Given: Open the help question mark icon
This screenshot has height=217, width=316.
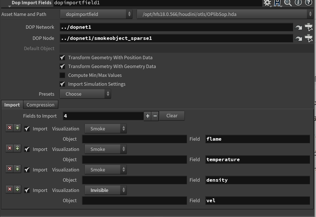Looking at the screenshot, I should [x=308, y=3].
